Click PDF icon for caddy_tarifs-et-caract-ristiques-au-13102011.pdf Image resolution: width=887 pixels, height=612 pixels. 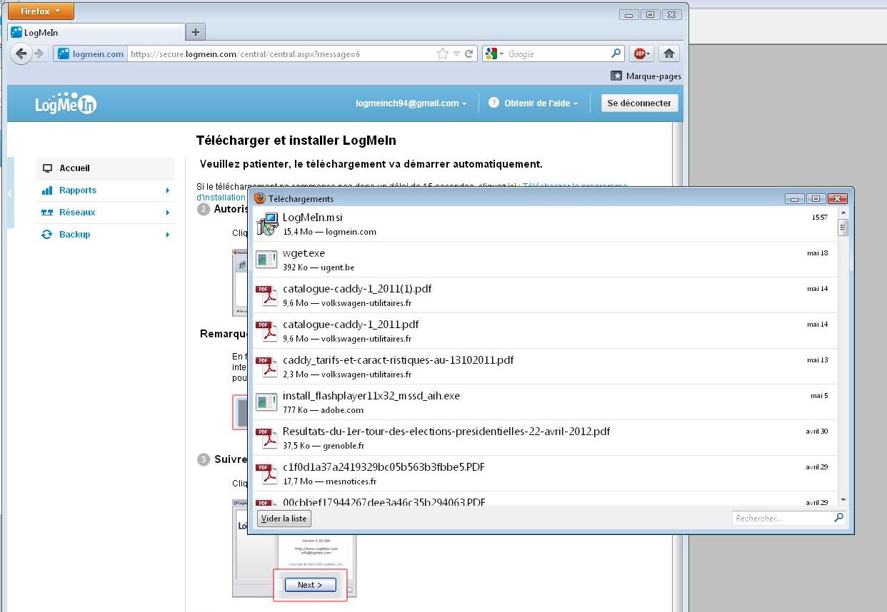pyautogui.click(x=267, y=367)
